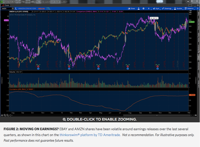Click the link icon next to symbol box

[16, 9]
